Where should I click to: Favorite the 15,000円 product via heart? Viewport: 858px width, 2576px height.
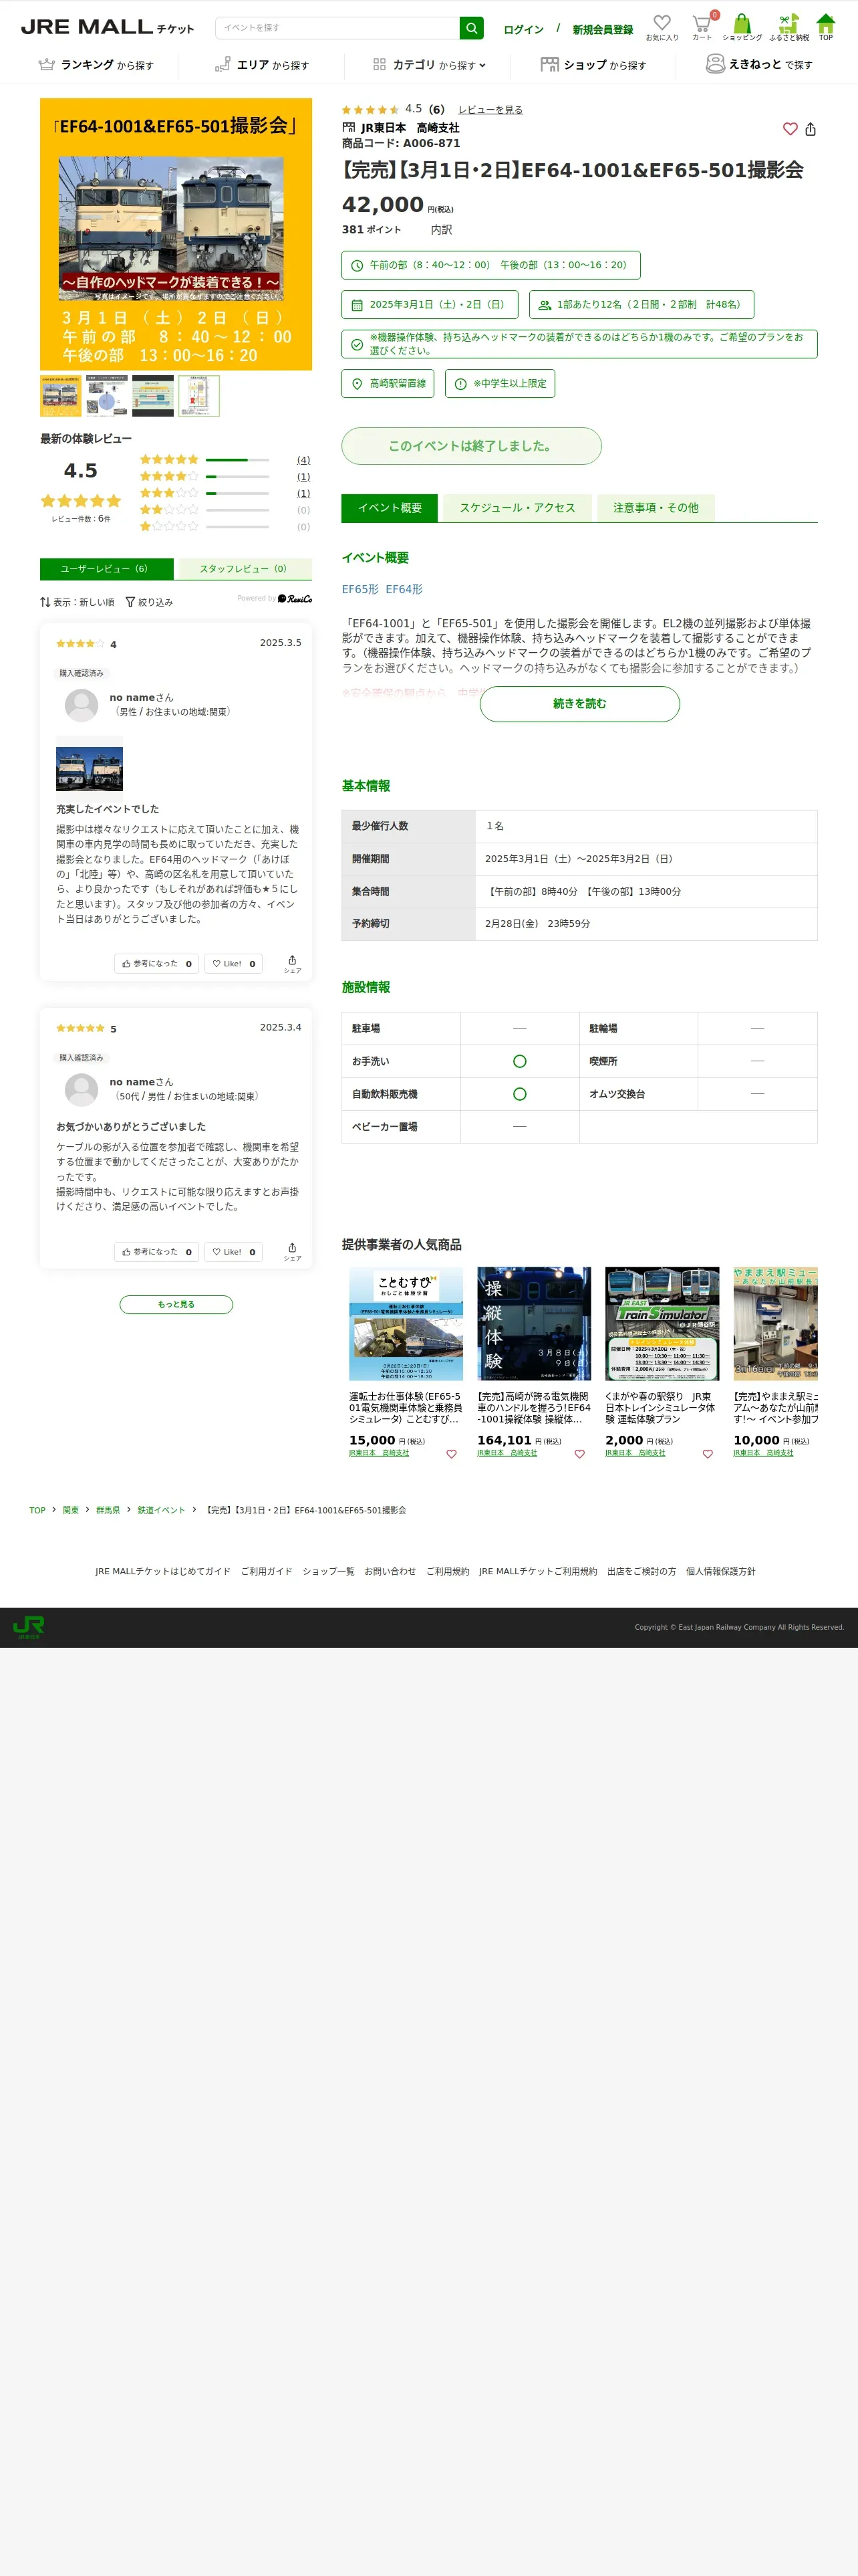click(452, 1454)
